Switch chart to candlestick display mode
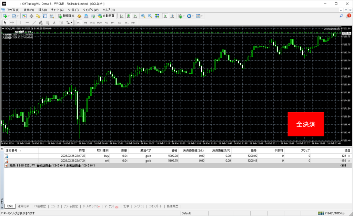The height and width of the screenshot is (216, 353). [x=128, y=16]
